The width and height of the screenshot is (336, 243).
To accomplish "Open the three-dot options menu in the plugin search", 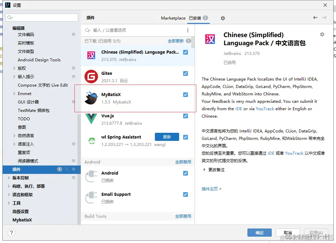I will (x=188, y=30).
